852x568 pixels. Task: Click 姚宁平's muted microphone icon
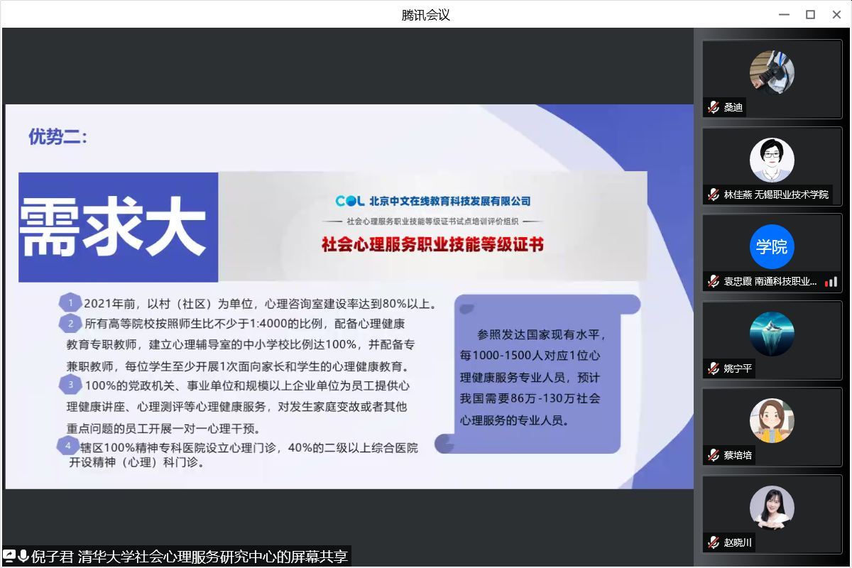(x=714, y=368)
